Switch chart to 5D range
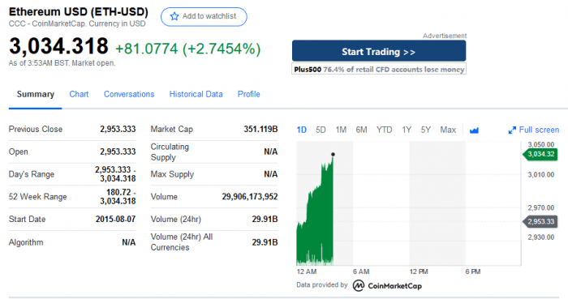The image size is (568, 299). [321, 130]
